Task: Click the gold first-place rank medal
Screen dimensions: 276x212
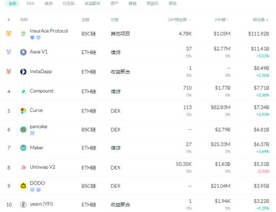Action: (8, 33)
